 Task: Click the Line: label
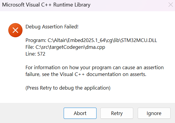(31, 54)
